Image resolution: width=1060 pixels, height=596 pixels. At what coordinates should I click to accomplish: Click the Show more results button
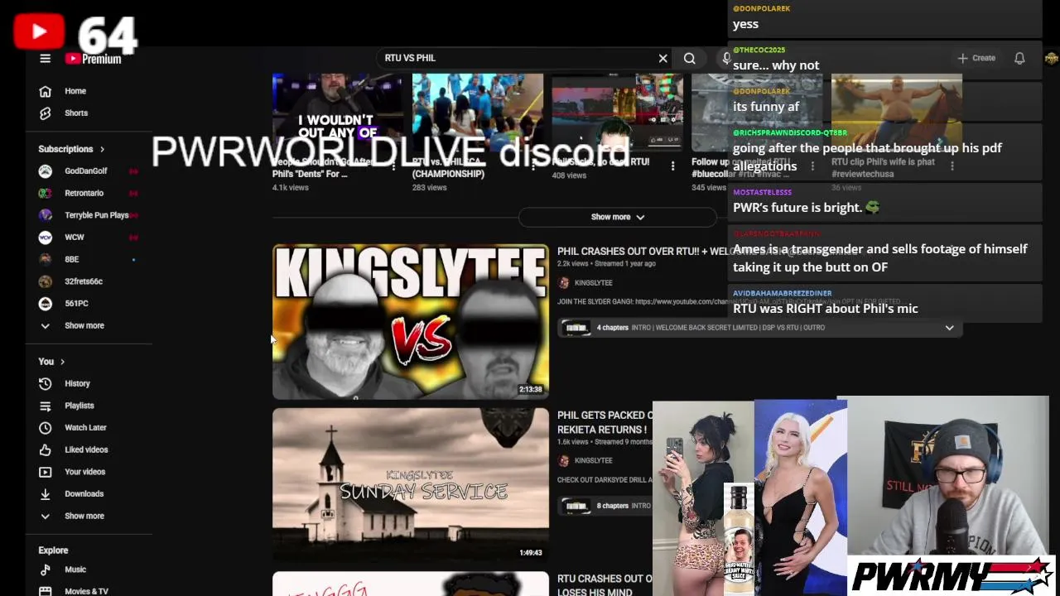617,217
